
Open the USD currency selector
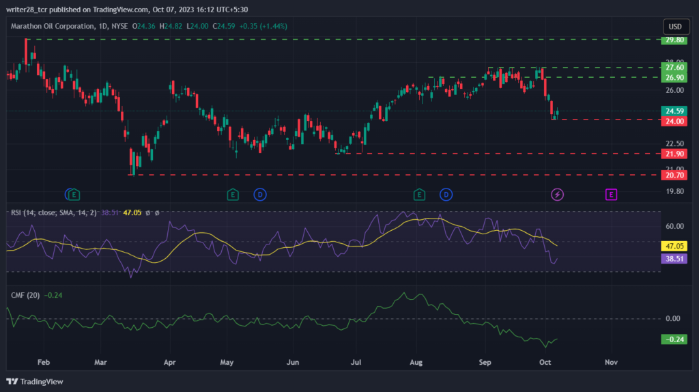point(675,27)
